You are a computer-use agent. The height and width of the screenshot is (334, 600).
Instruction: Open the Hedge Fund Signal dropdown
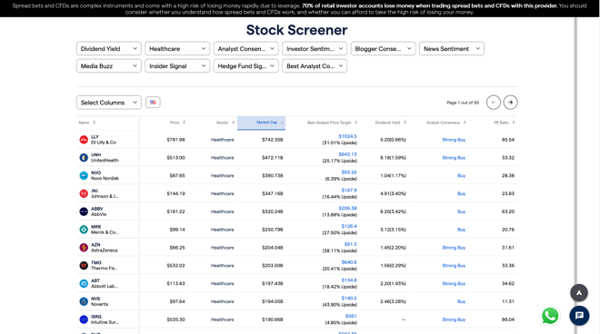[246, 65]
